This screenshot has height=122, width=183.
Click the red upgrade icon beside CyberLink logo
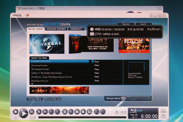pyautogui.click(x=27, y=15)
